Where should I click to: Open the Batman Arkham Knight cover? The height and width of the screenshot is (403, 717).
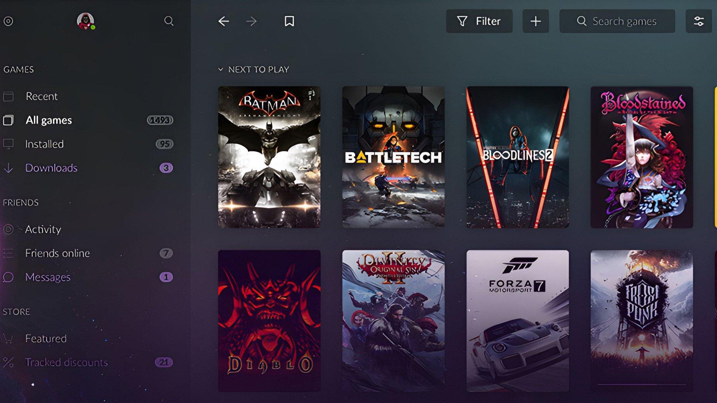pyautogui.click(x=269, y=157)
